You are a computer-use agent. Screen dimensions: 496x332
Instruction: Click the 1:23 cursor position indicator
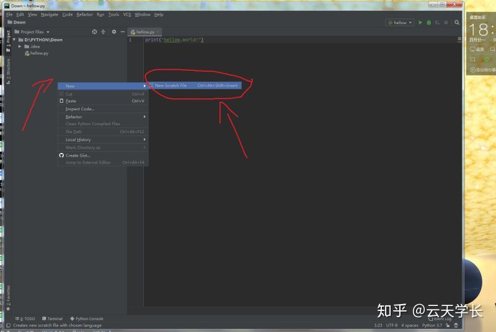pos(378,325)
